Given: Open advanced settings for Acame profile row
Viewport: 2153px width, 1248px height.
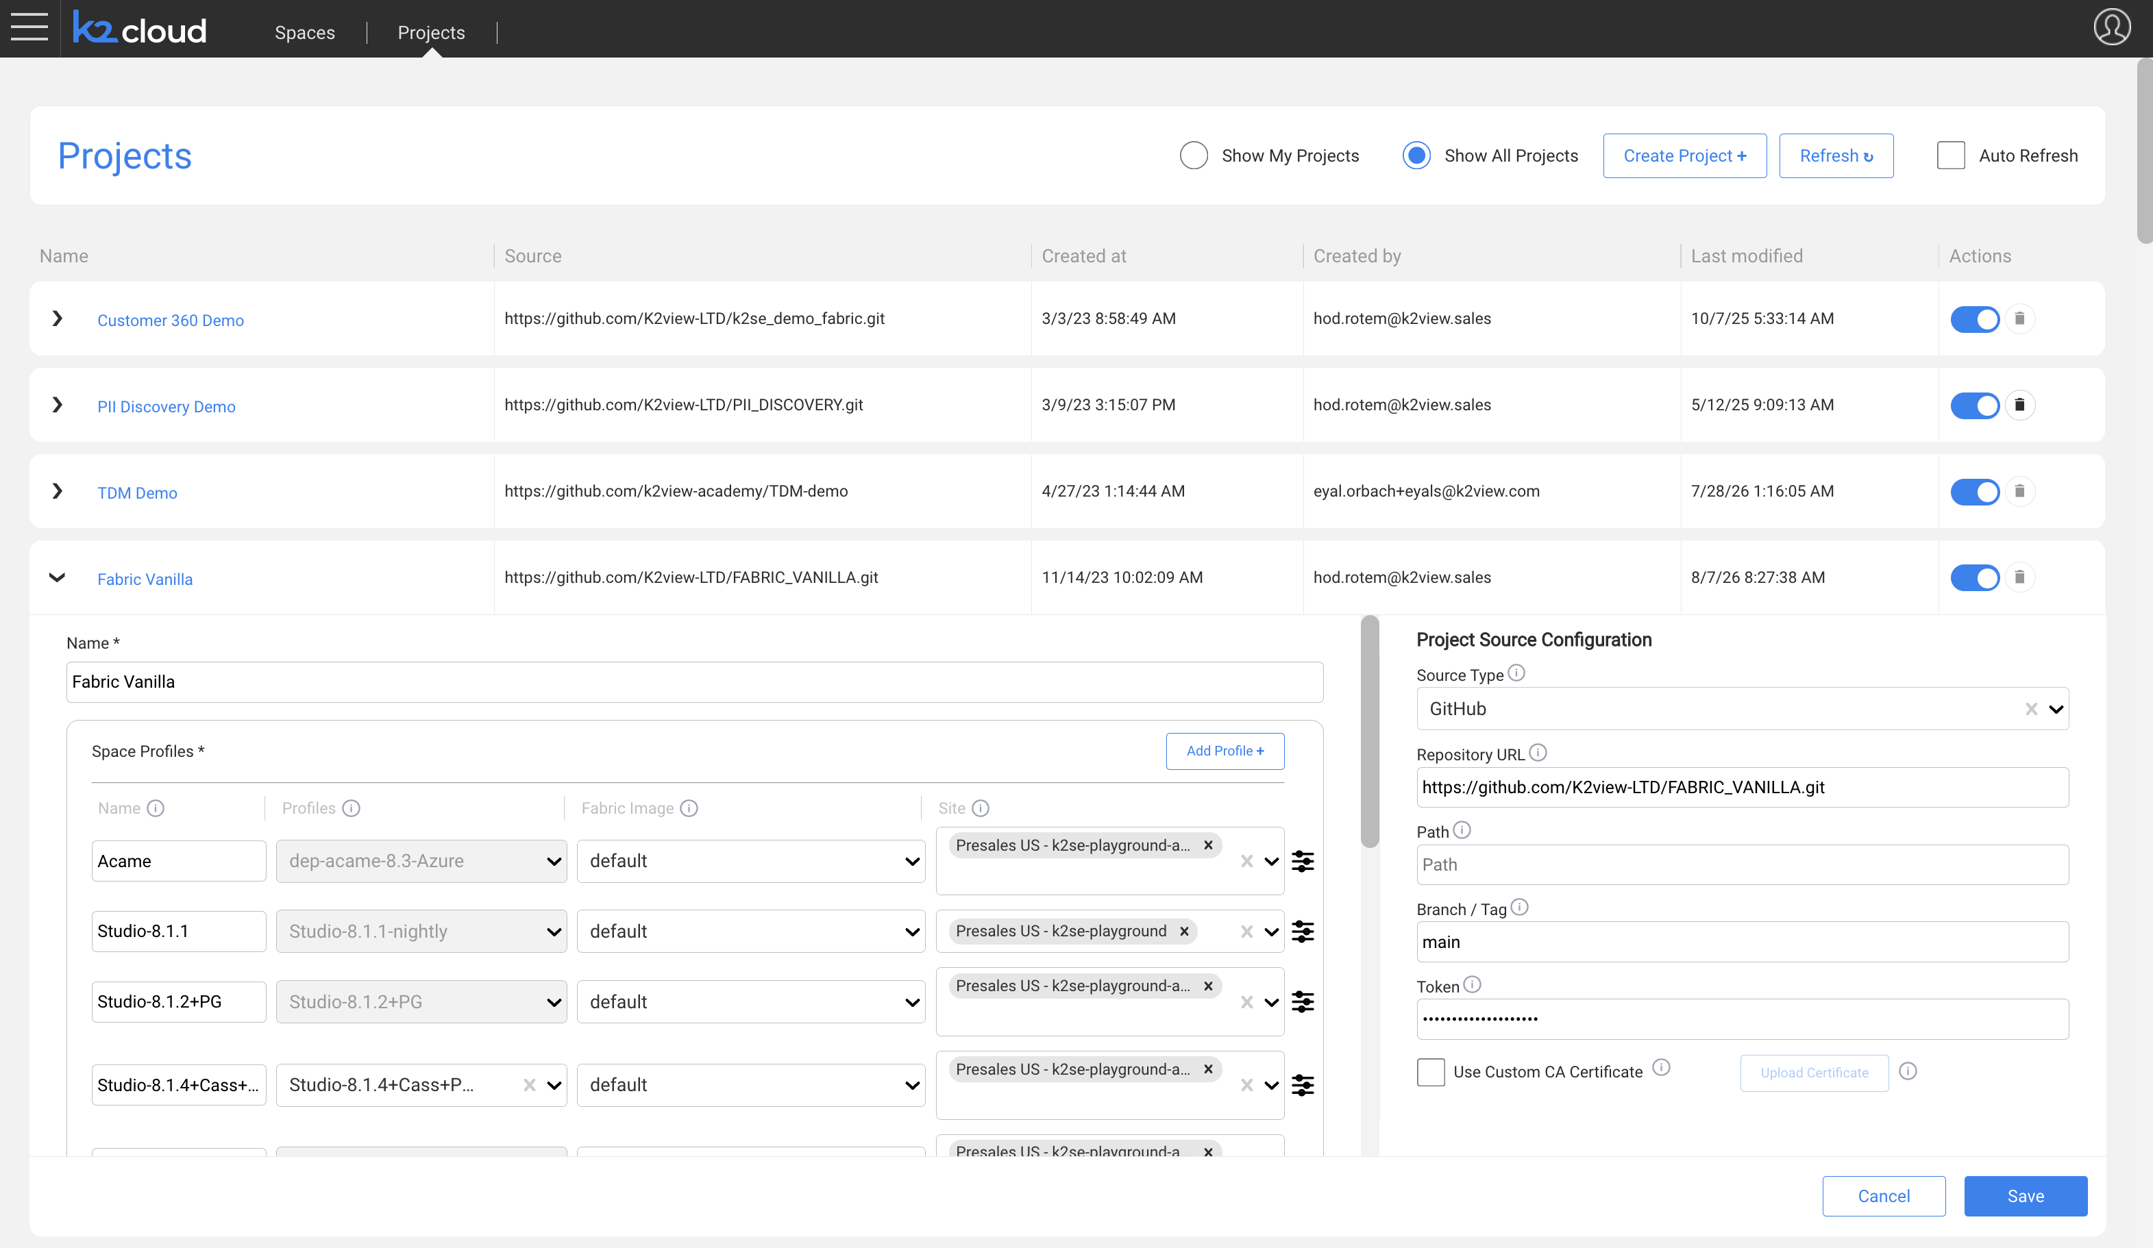Looking at the screenshot, I should tap(1303, 861).
